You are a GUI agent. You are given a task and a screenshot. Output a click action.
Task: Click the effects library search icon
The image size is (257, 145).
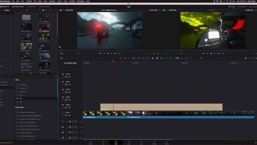coord(56,76)
